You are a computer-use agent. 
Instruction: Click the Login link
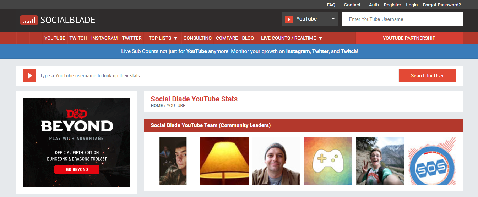(x=412, y=5)
